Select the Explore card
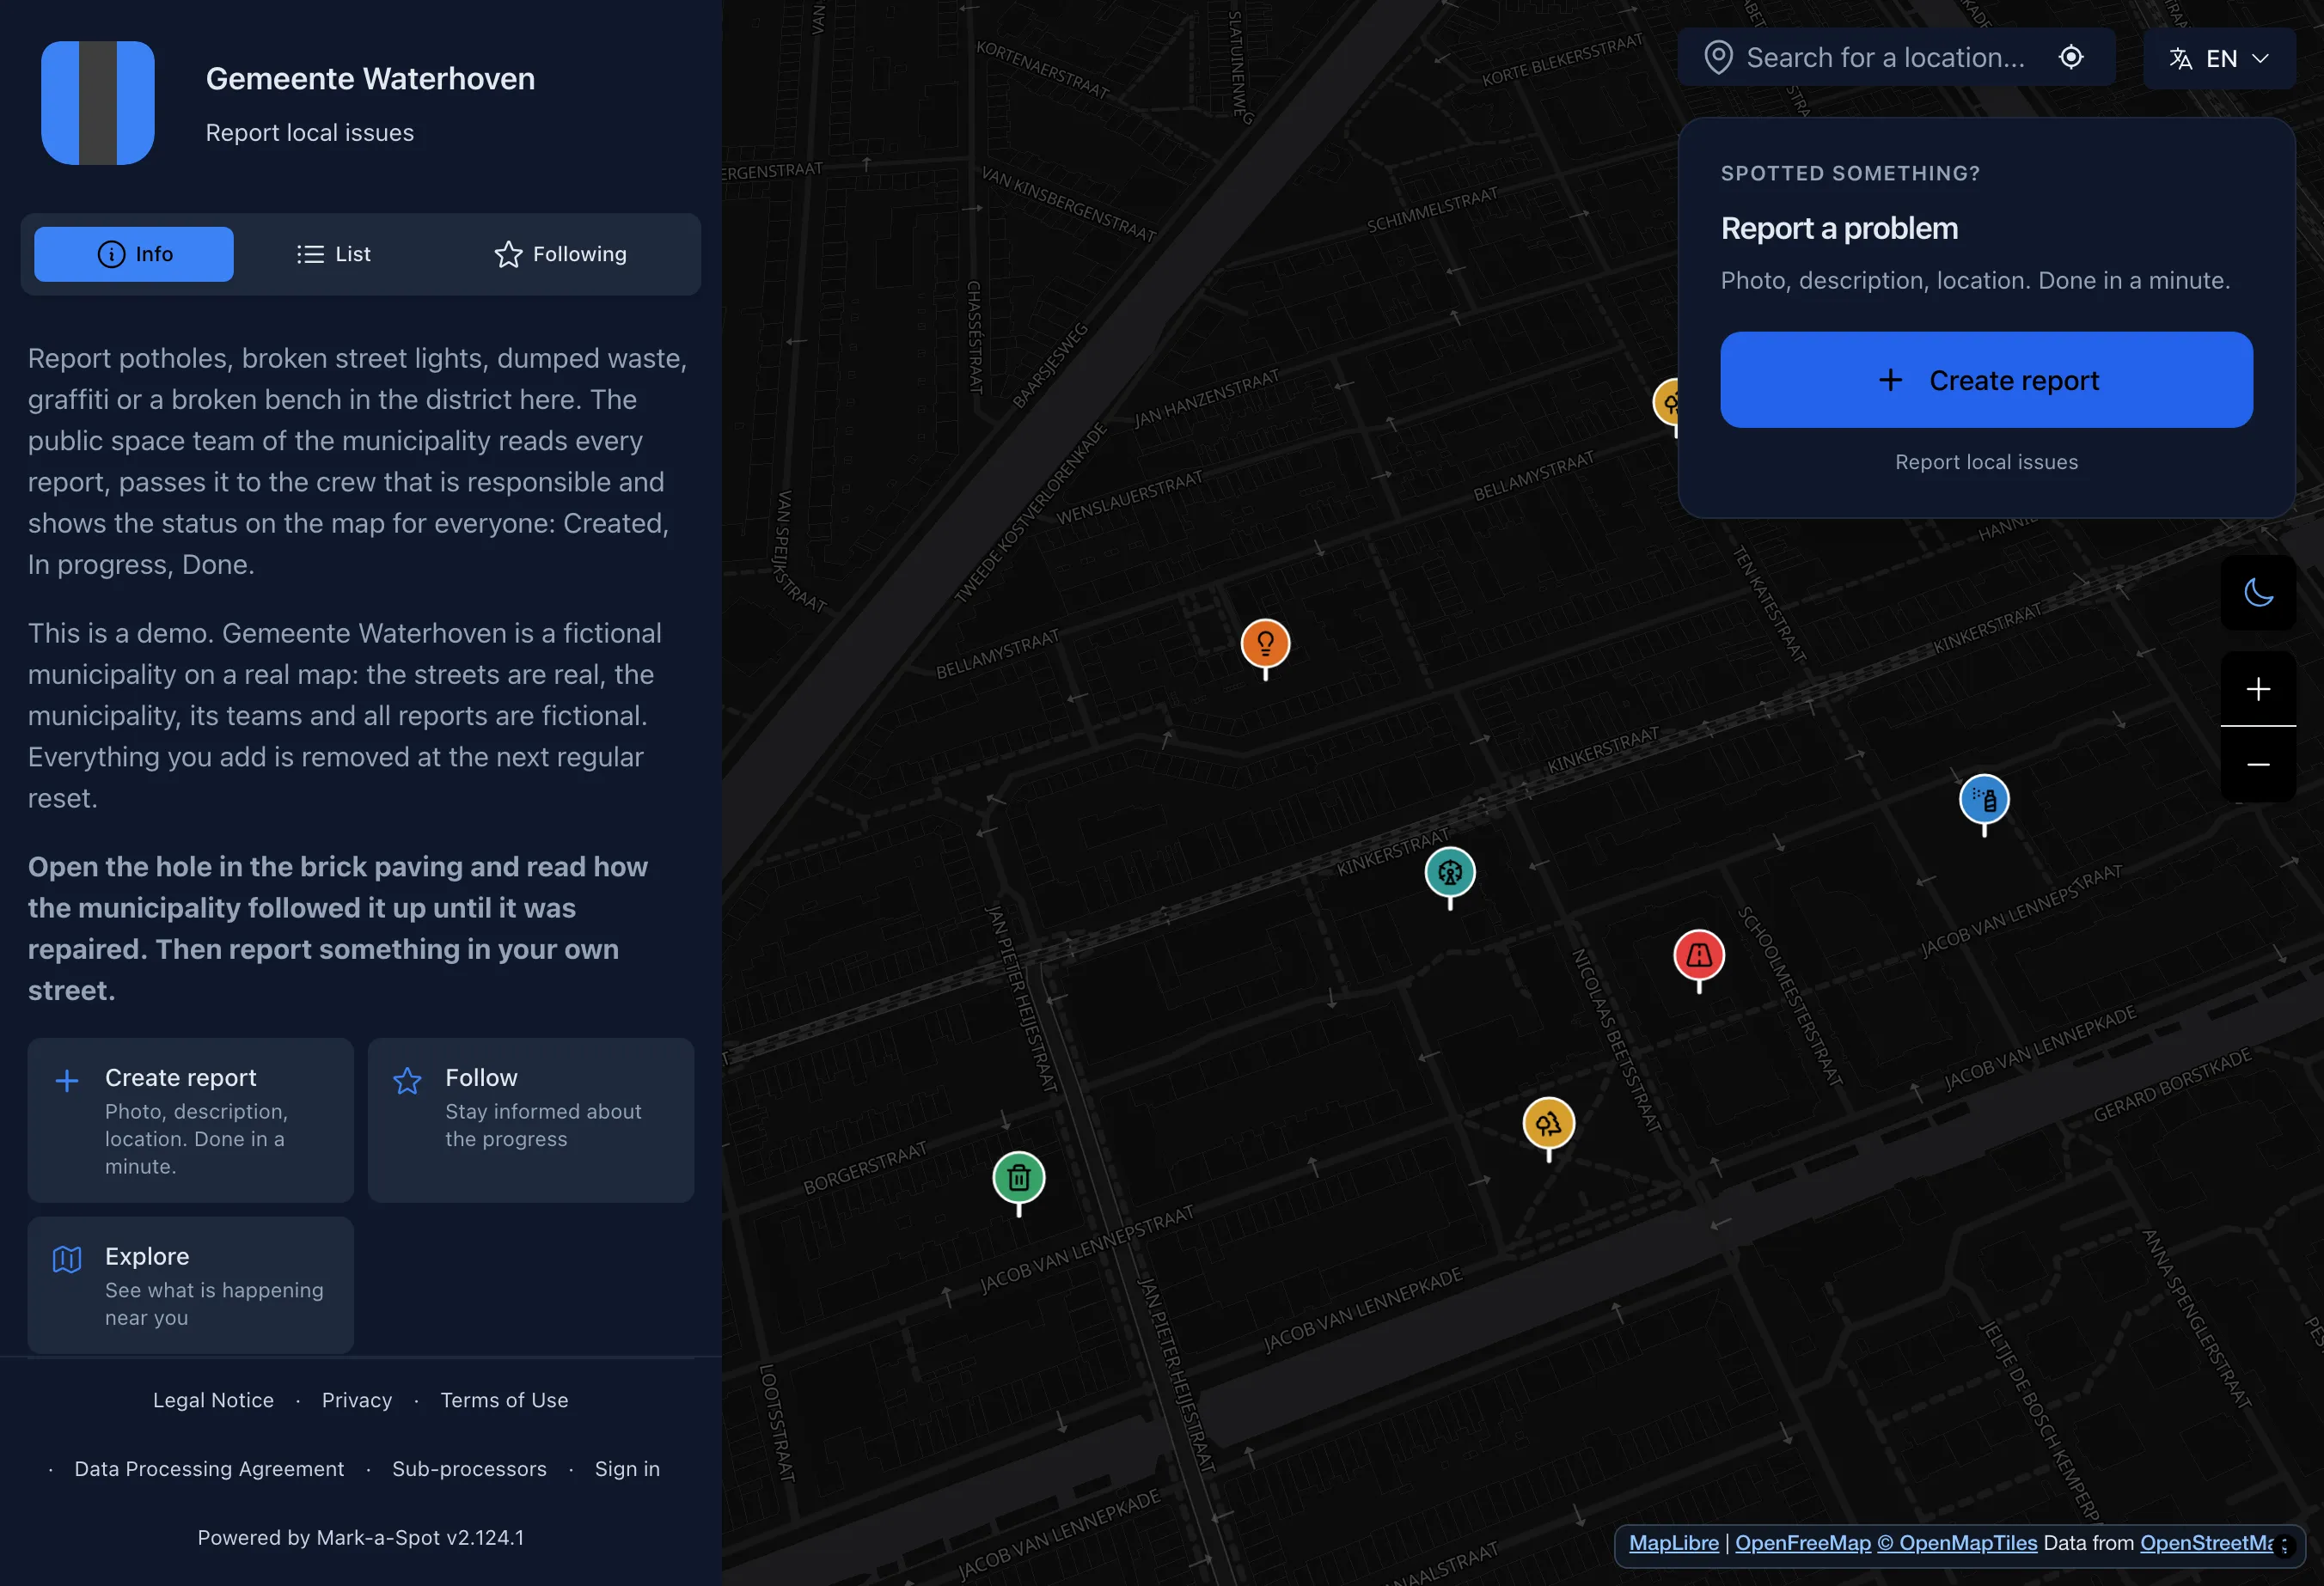Image resolution: width=2324 pixels, height=1586 pixels. click(191, 1284)
